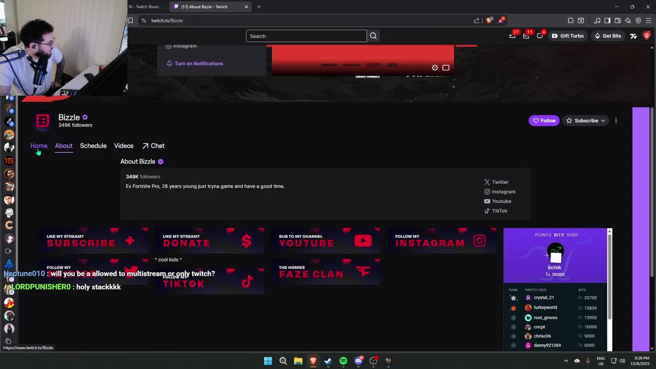Viewport: 656px width, 369px height.
Task: Focus the Twitch Search input field
Action: click(x=306, y=36)
